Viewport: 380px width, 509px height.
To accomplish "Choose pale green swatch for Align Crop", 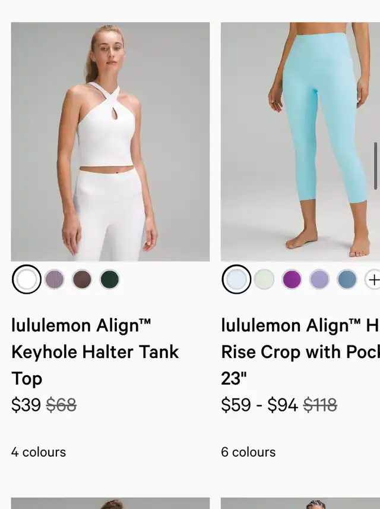I will pyautogui.click(x=264, y=279).
